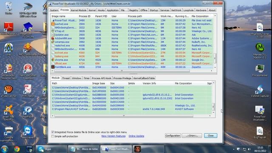Image resolution: width=272 pixels, height=153 pixels.
Task: Select the Wiselogic Co., Ltd. module row
Action: pyautogui.click(x=132, y=105)
